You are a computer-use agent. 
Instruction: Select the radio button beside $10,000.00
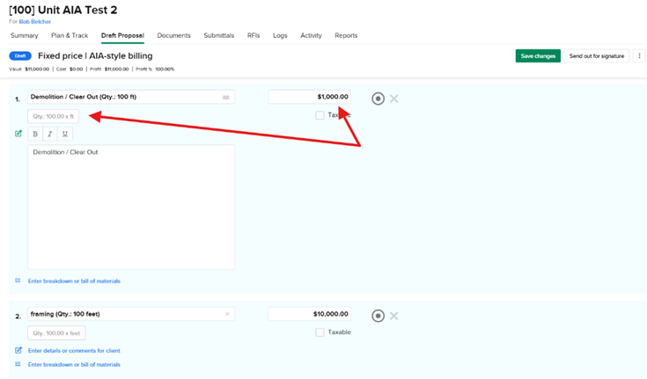click(378, 316)
